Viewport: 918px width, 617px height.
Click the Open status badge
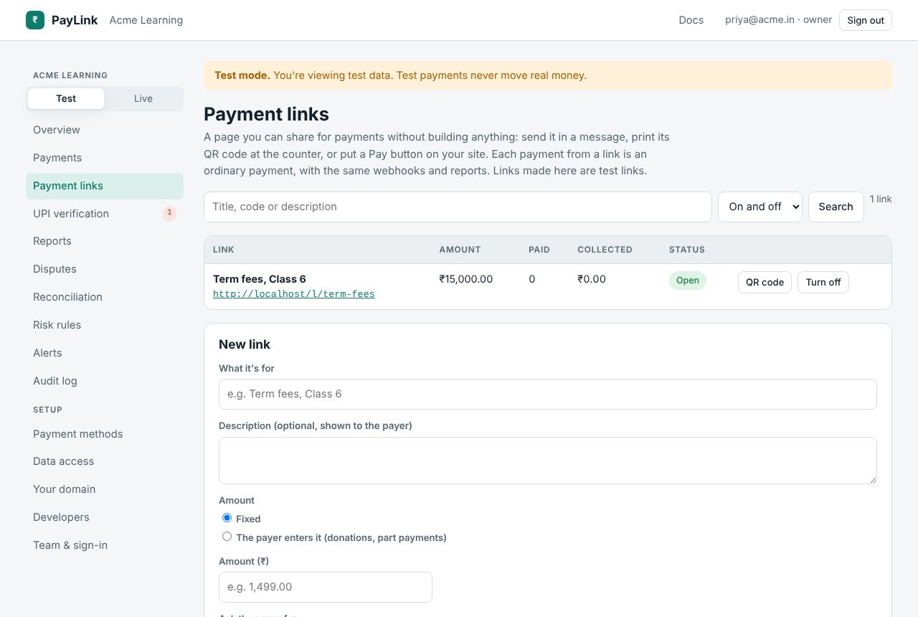tap(688, 281)
